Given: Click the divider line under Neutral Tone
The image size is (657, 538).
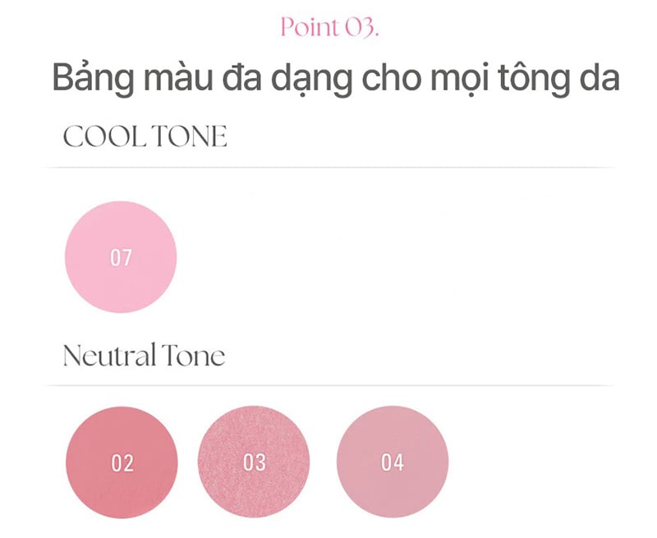Looking at the screenshot, I should pyautogui.click(x=328, y=385).
